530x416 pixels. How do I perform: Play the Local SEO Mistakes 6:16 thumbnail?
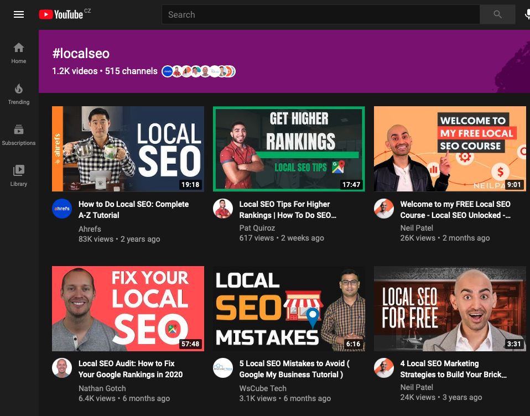pyautogui.click(x=289, y=309)
